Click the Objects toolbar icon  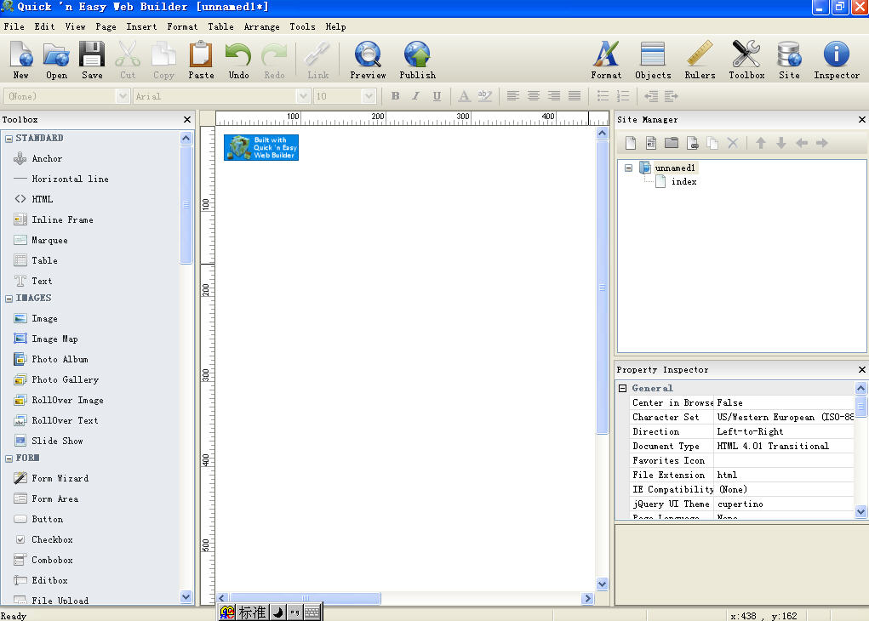tap(653, 60)
